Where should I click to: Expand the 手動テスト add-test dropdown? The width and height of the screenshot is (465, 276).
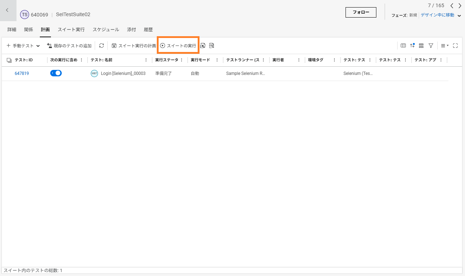[38, 46]
